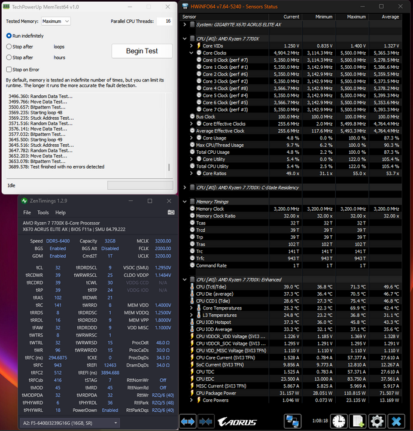Click the 'Test finished with no errors detected' log line

(x=56, y=167)
